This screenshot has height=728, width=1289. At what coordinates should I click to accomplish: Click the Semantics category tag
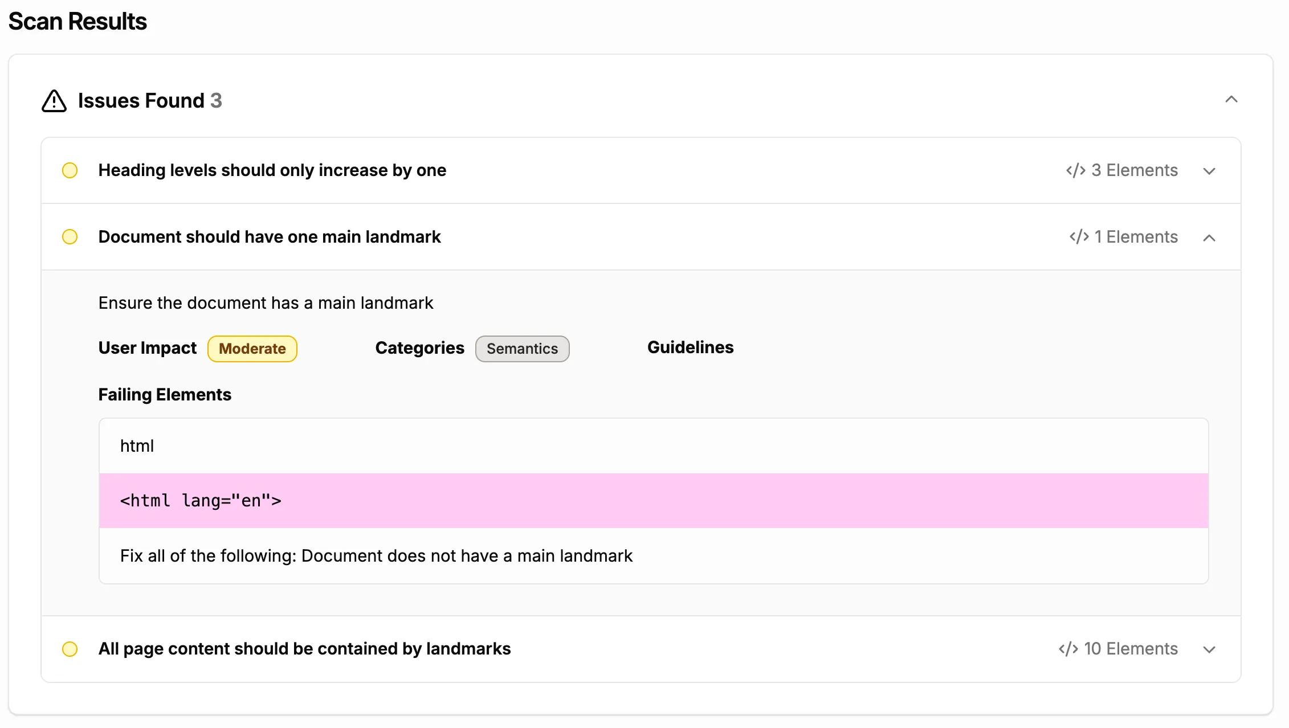point(522,349)
